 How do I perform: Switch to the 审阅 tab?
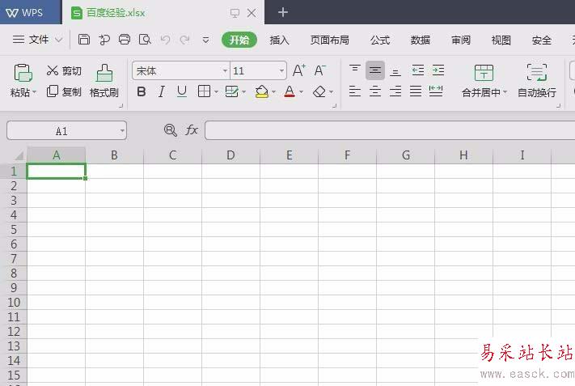point(461,40)
